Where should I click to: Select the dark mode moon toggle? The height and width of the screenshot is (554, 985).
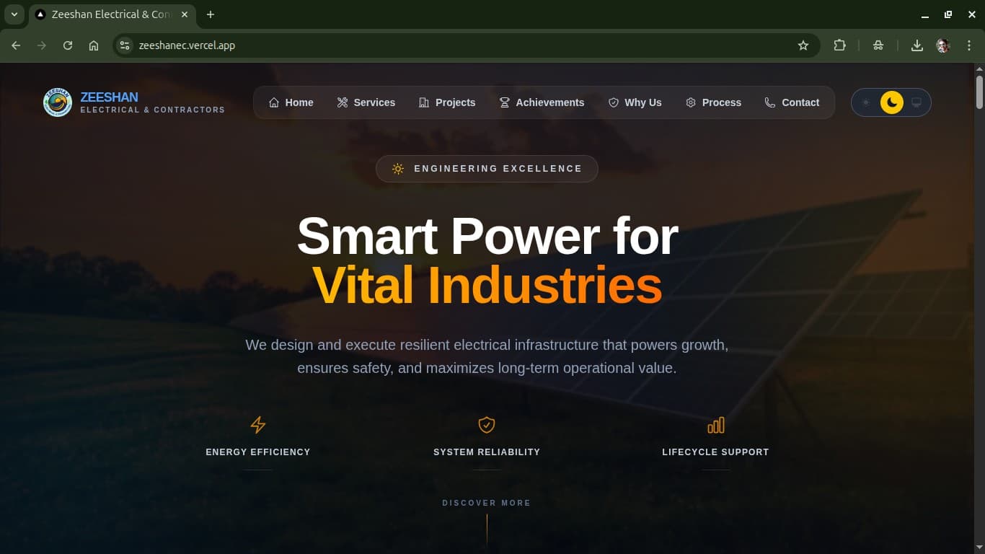[x=892, y=102]
